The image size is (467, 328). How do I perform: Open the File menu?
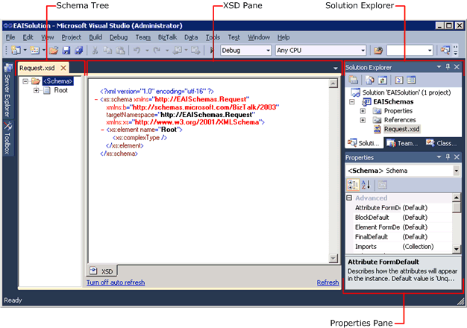[x=10, y=37]
